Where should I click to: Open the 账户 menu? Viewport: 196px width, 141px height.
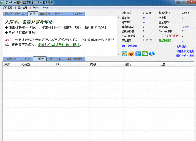(x=35, y=7)
